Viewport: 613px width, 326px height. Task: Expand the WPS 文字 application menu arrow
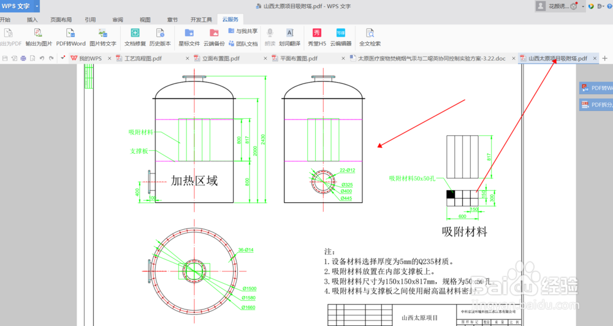pos(37,6)
